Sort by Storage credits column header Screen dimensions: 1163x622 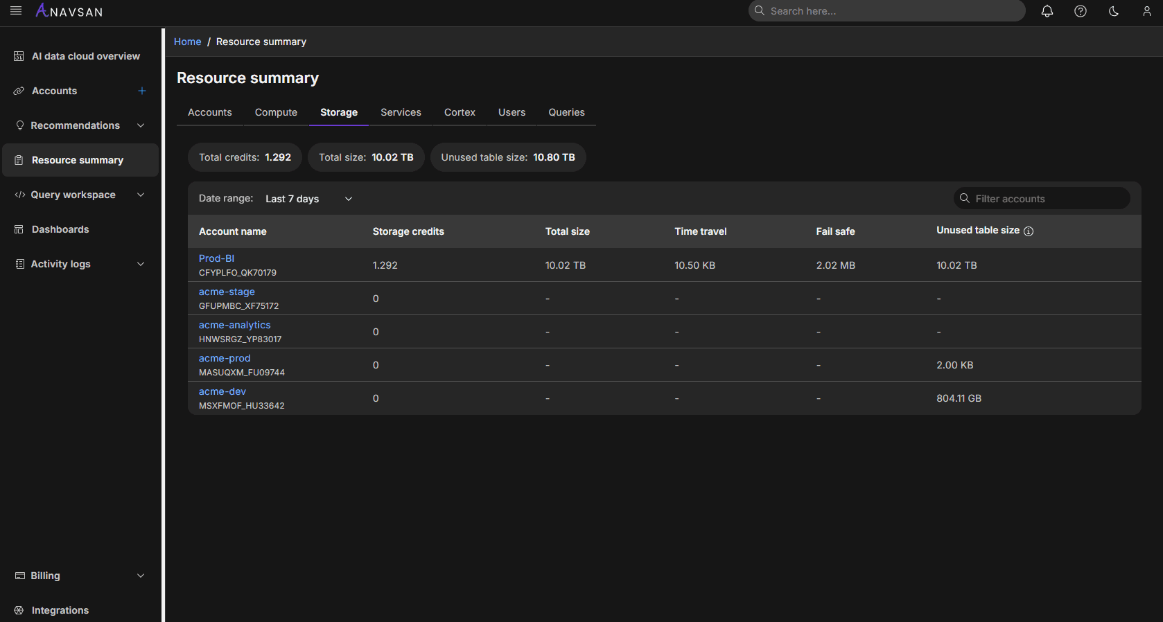coord(408,231)
